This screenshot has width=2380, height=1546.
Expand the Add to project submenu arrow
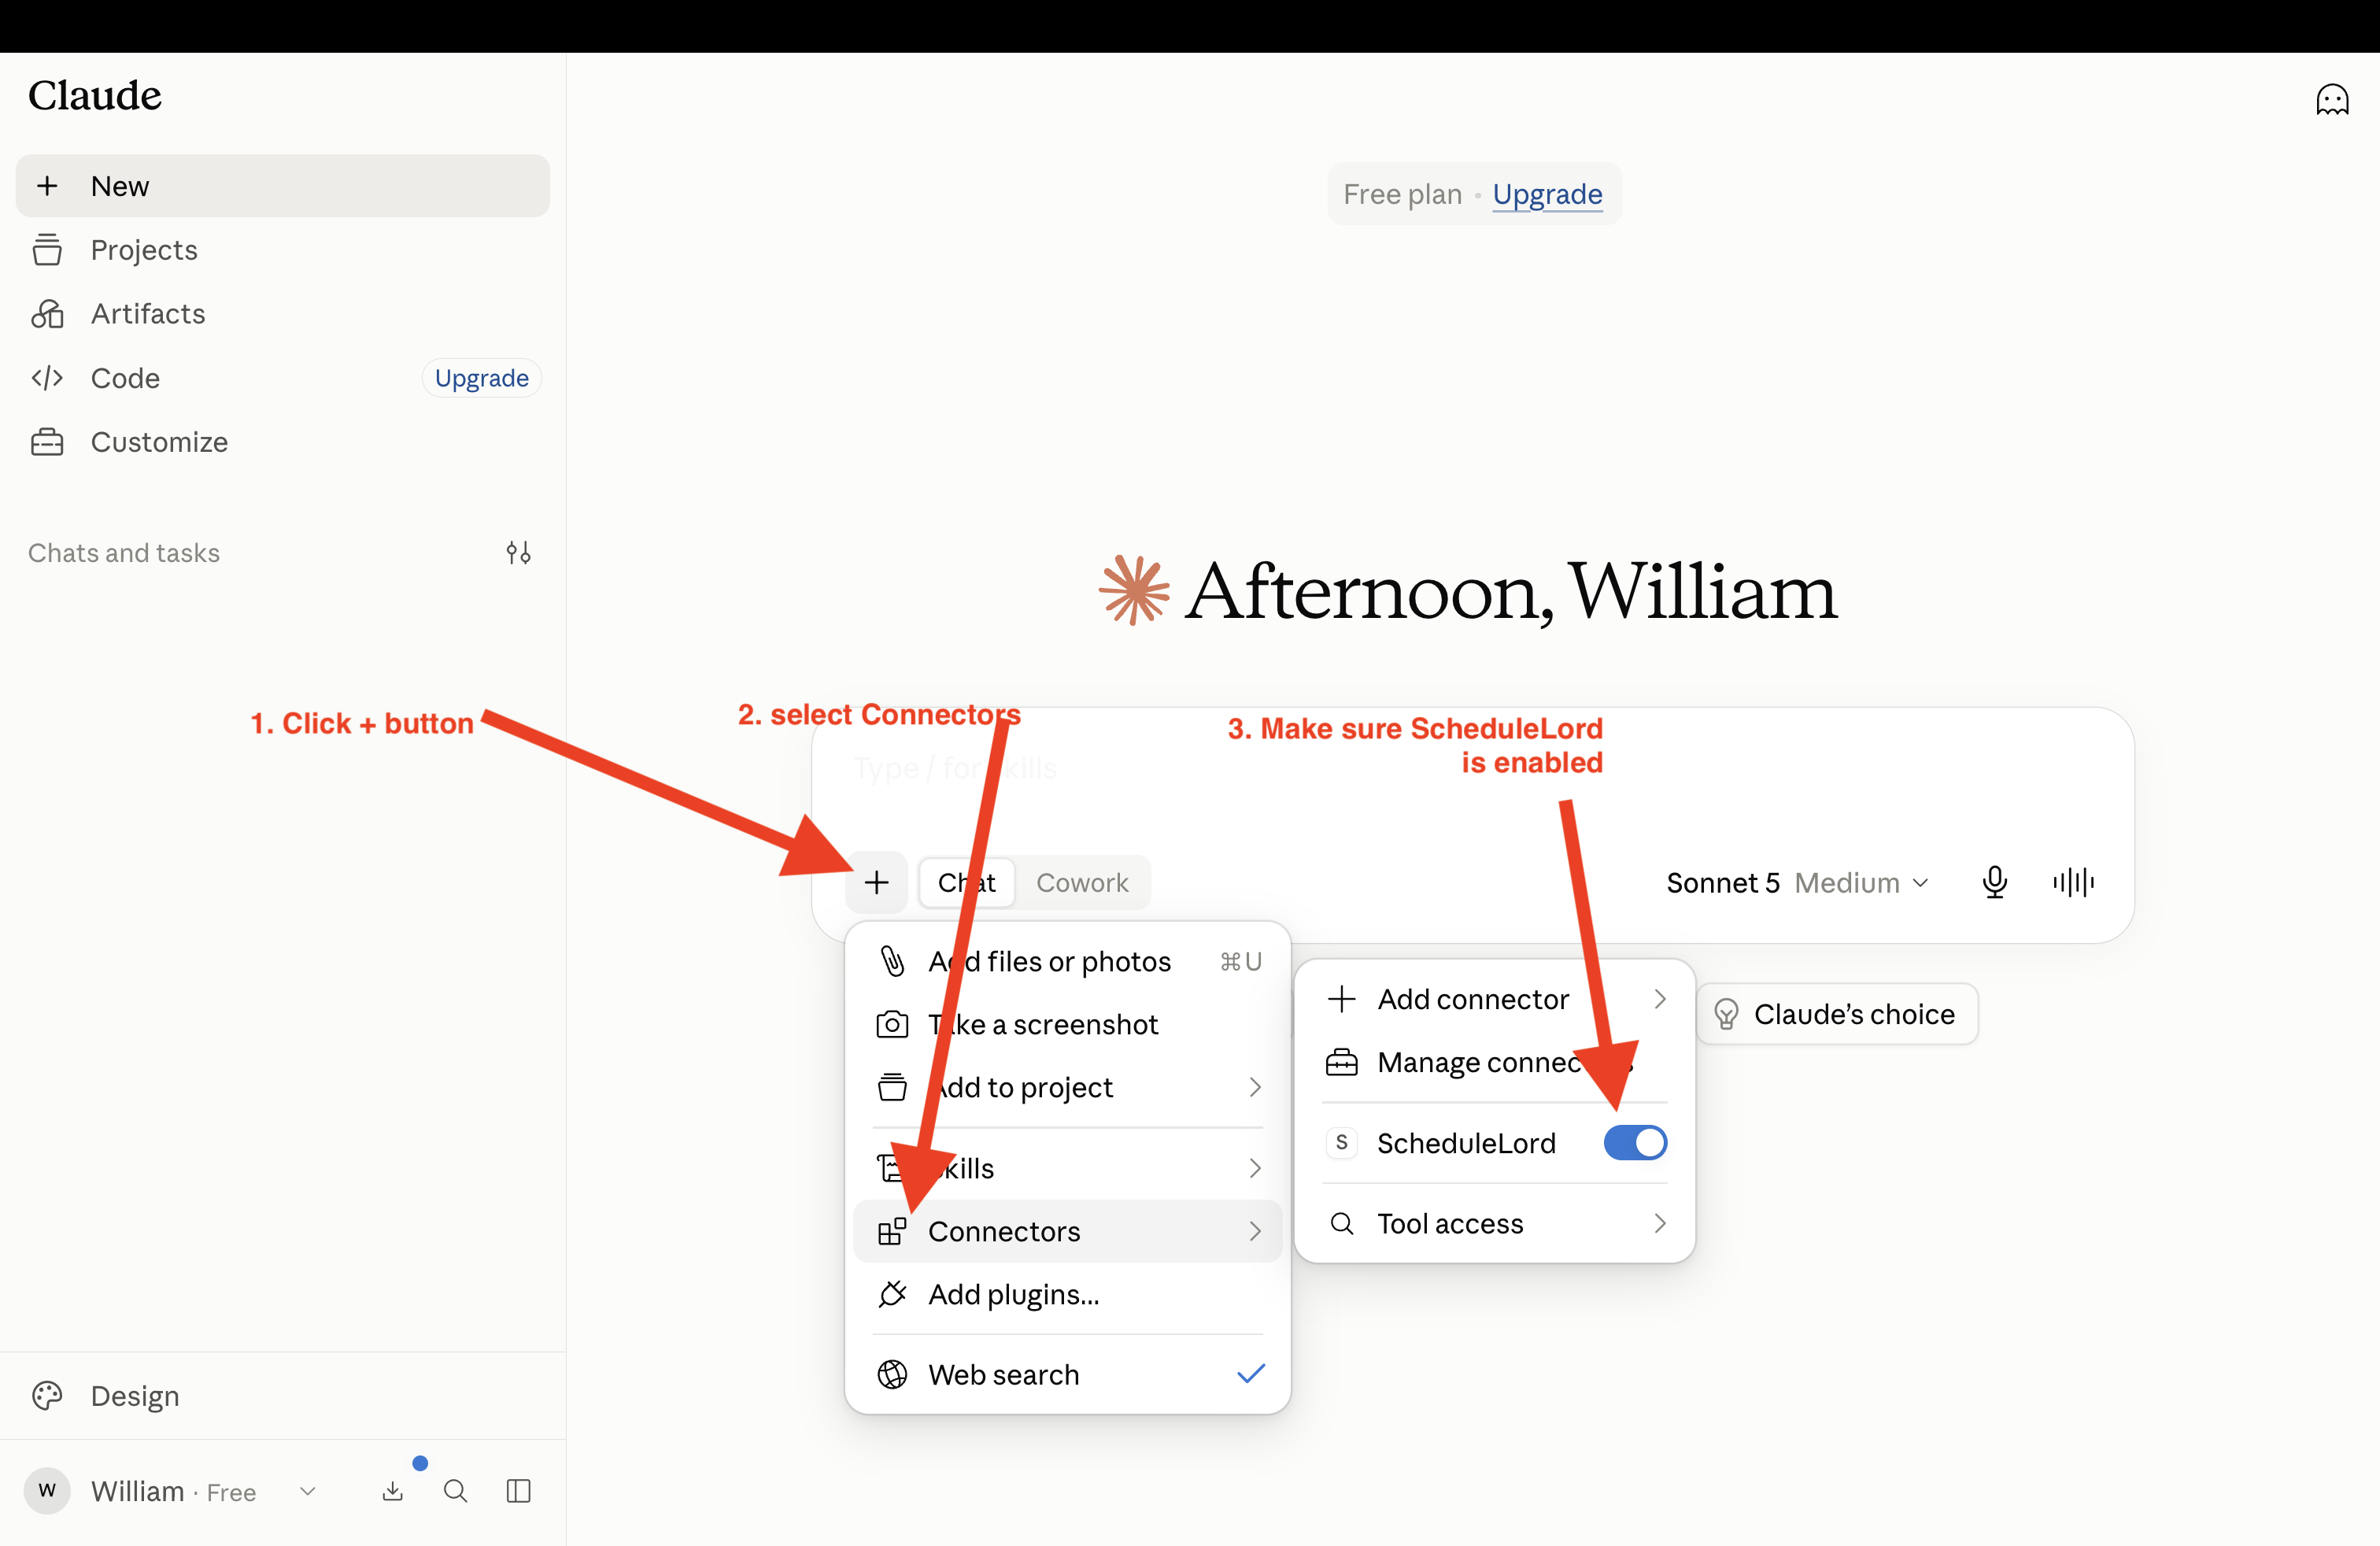click(1255, 1087)
